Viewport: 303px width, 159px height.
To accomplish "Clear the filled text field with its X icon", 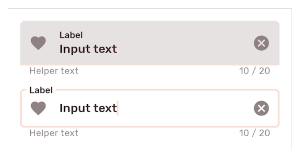I will 261,43.
